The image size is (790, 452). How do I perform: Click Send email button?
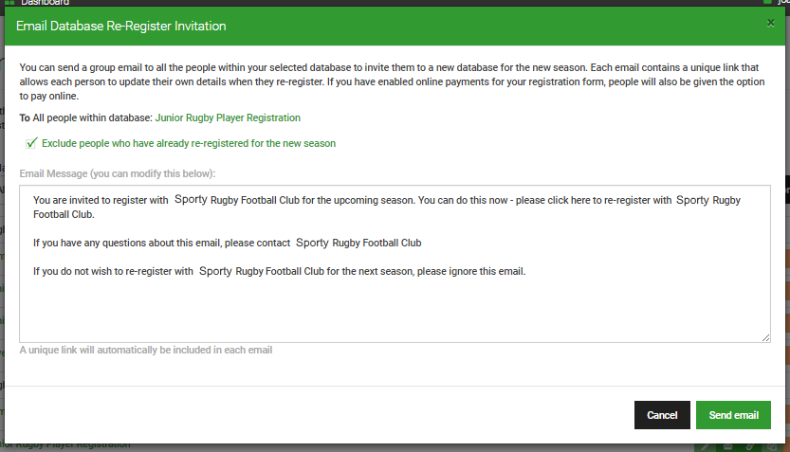[733, 415]
